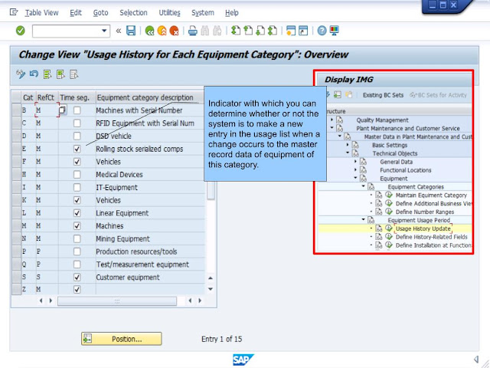
Task: Collapse the Equipment Categories tree node
Action: click(363, 186)
